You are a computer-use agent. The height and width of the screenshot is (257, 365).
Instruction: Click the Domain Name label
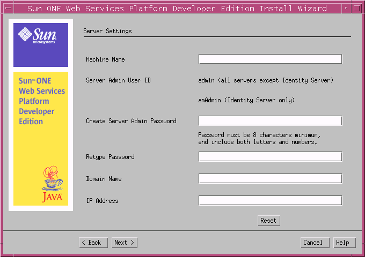(104, 179)
